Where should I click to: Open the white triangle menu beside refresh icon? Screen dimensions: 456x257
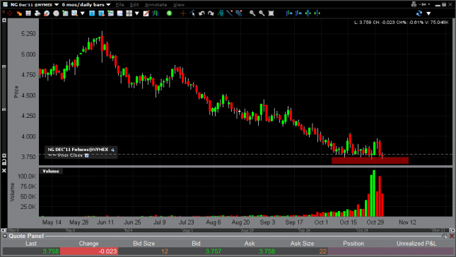(x=428, y=13)
